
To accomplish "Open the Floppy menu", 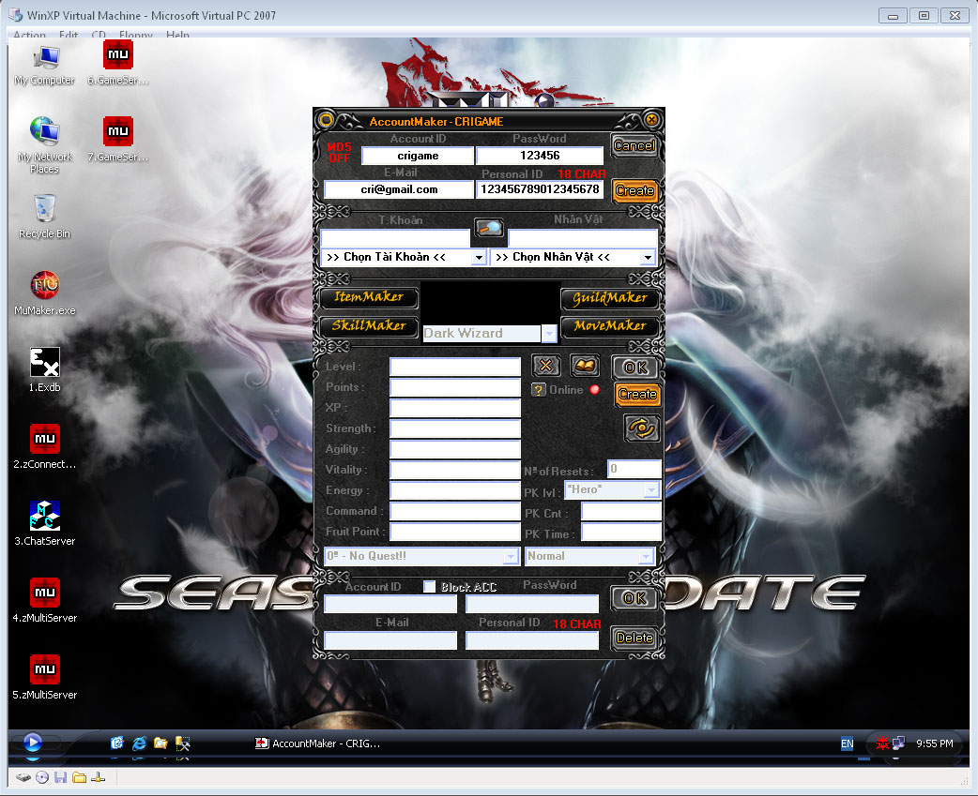I will click(x=136, y=35).
